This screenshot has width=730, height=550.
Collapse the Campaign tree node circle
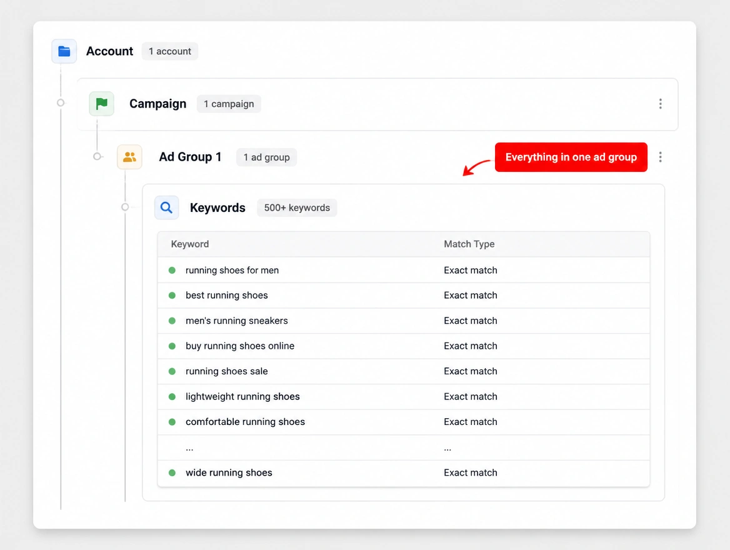pos(61,103)
